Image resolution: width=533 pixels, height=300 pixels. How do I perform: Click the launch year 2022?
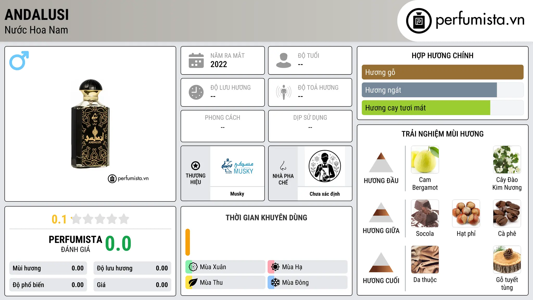coord(219,64)
